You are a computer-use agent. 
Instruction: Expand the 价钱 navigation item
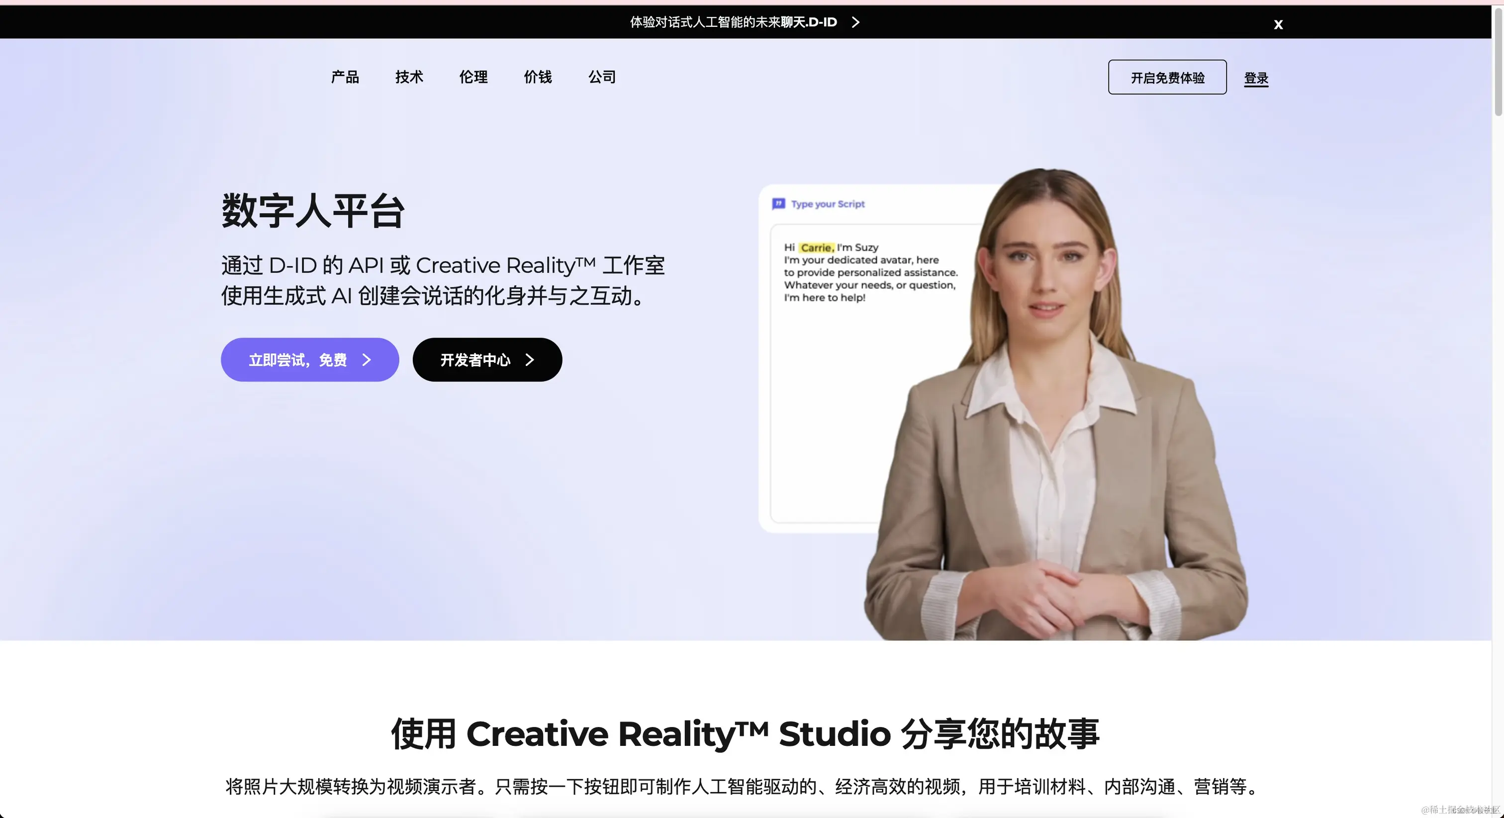click(538, 77)
